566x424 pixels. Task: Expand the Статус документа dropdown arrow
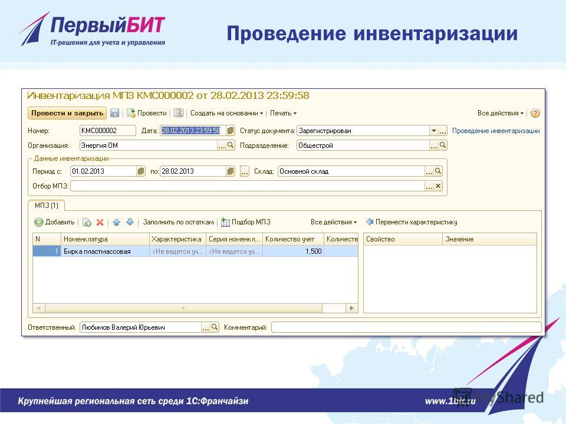click(x=433, y=131)
